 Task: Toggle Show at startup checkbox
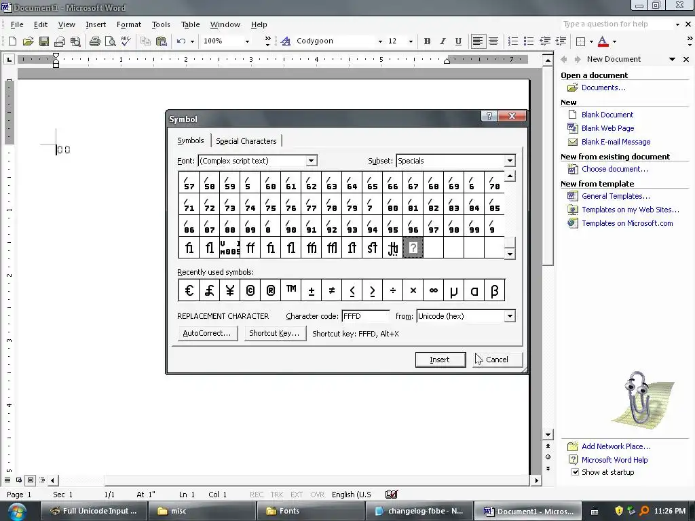[x=575, y=472]
